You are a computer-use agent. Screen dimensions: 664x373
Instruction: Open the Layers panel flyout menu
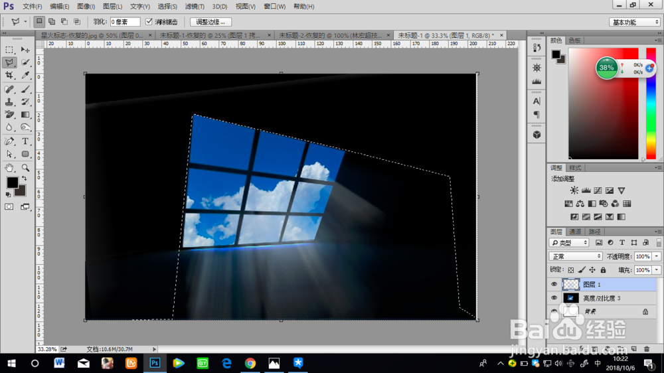[x=657, y=232]
